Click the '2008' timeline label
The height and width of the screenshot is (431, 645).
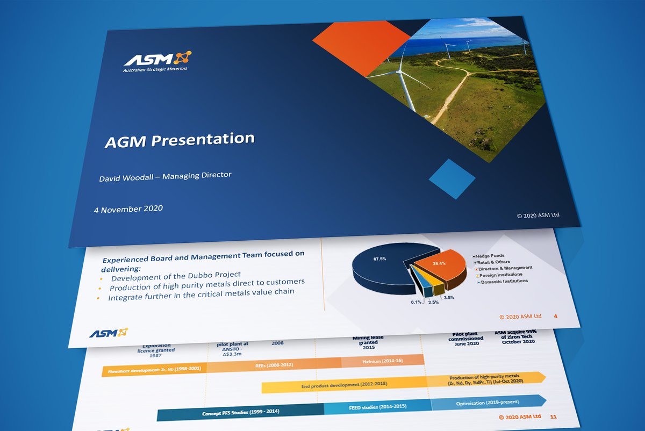pos(278,342)
